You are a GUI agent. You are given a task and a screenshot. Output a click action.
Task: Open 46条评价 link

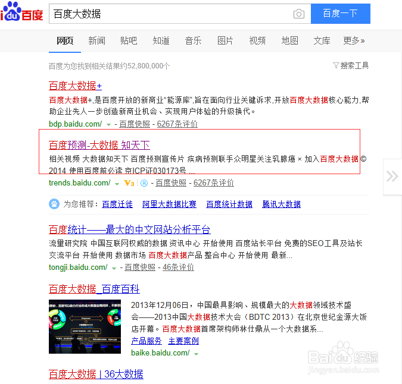(x=178, y=267)
